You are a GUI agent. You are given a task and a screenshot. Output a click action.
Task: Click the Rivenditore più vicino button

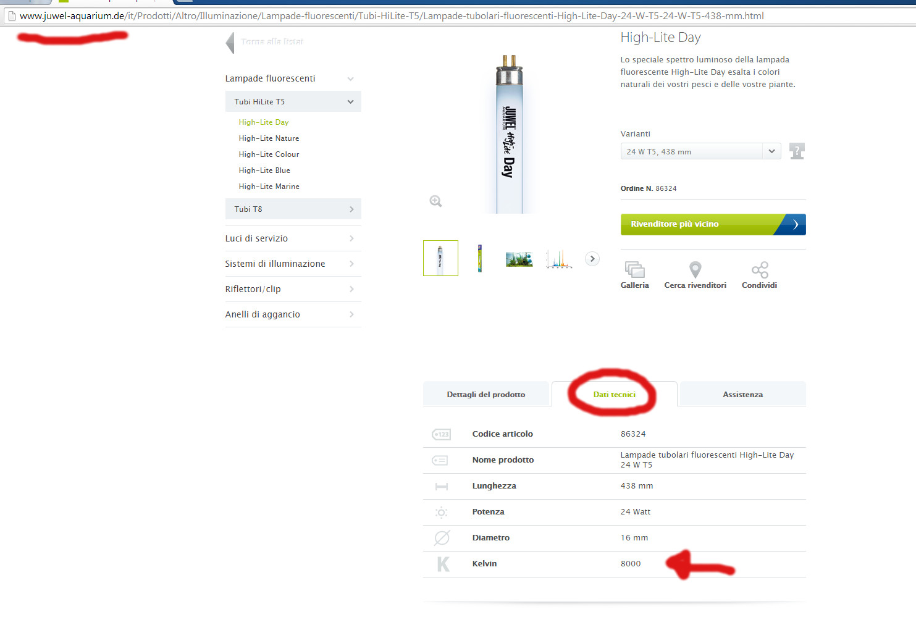[713, 224]
